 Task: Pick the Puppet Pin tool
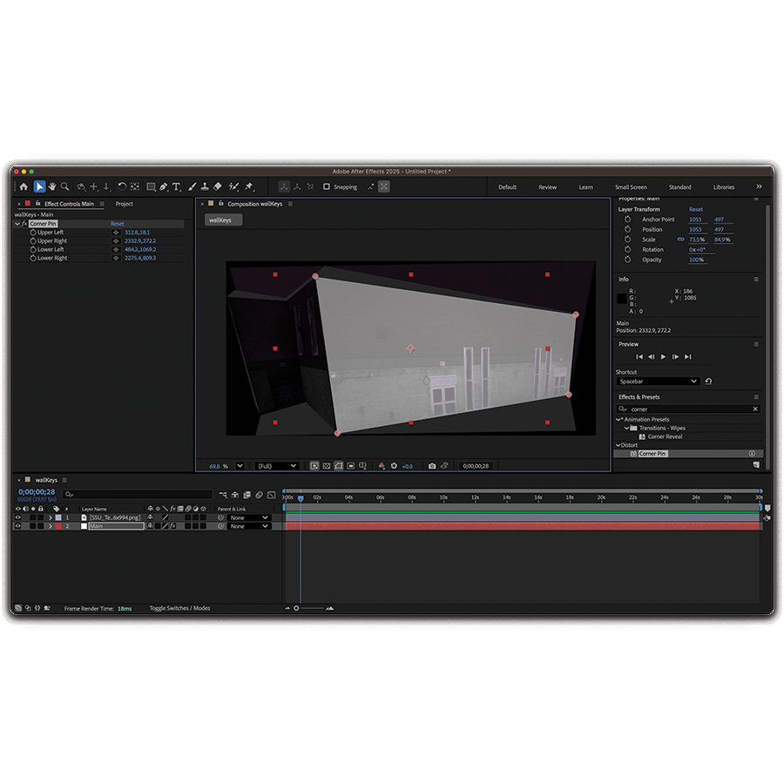point(249,186)
